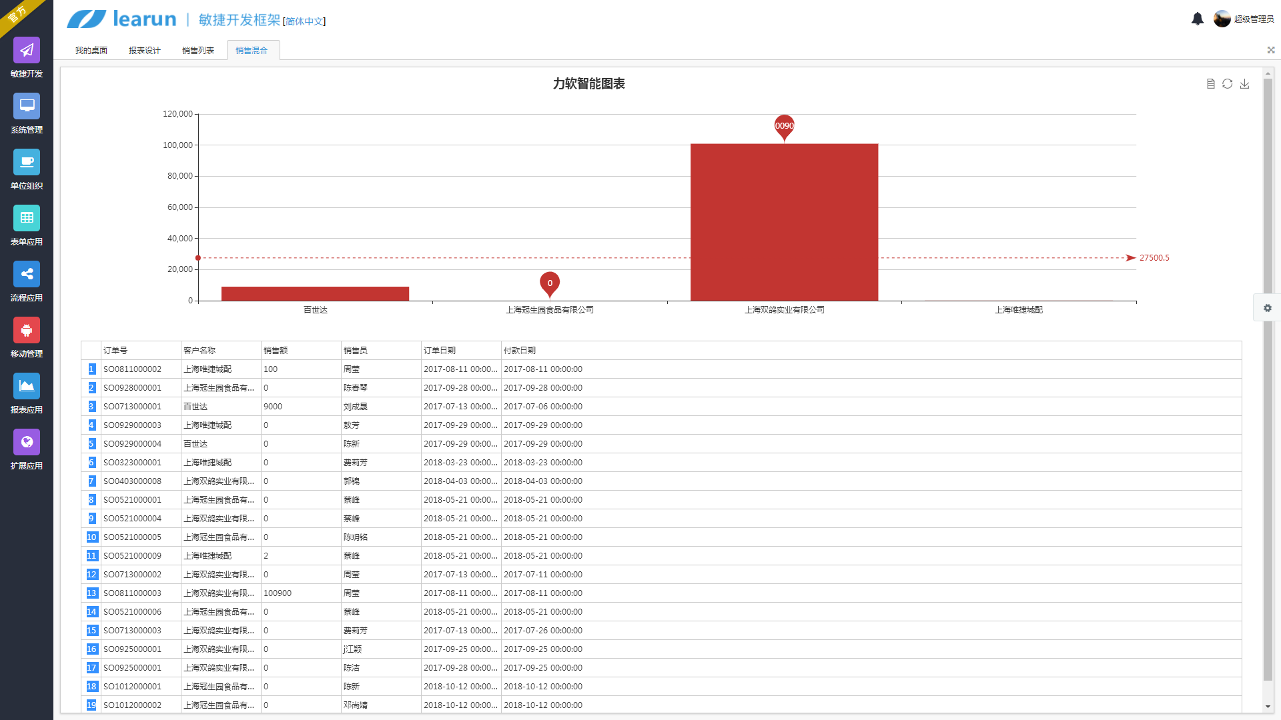Click salesperson 邓尚婧 cell

381,705
